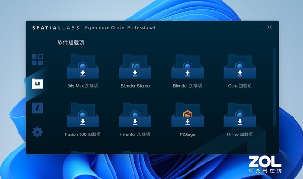Screen dimensions: 303x179
Task: Click the PiStage text label
Action: point(187,134)
